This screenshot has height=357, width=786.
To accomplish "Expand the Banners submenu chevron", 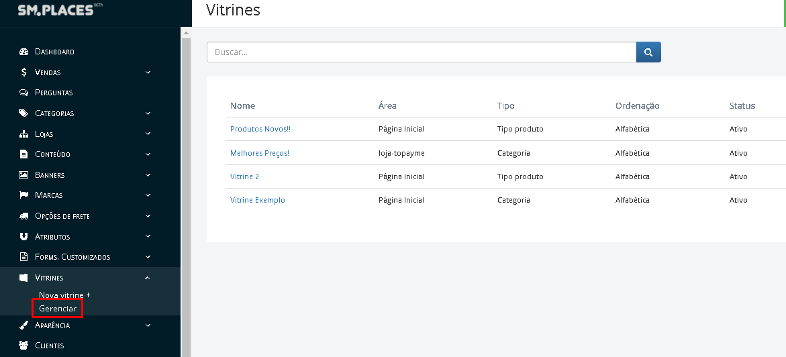I will tap(148, 175).
